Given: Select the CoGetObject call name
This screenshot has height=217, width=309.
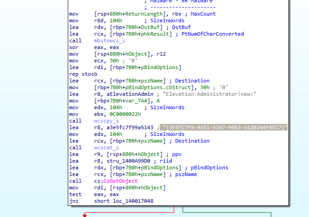Looking at the screenshot, I should click(x=120, y=181).
